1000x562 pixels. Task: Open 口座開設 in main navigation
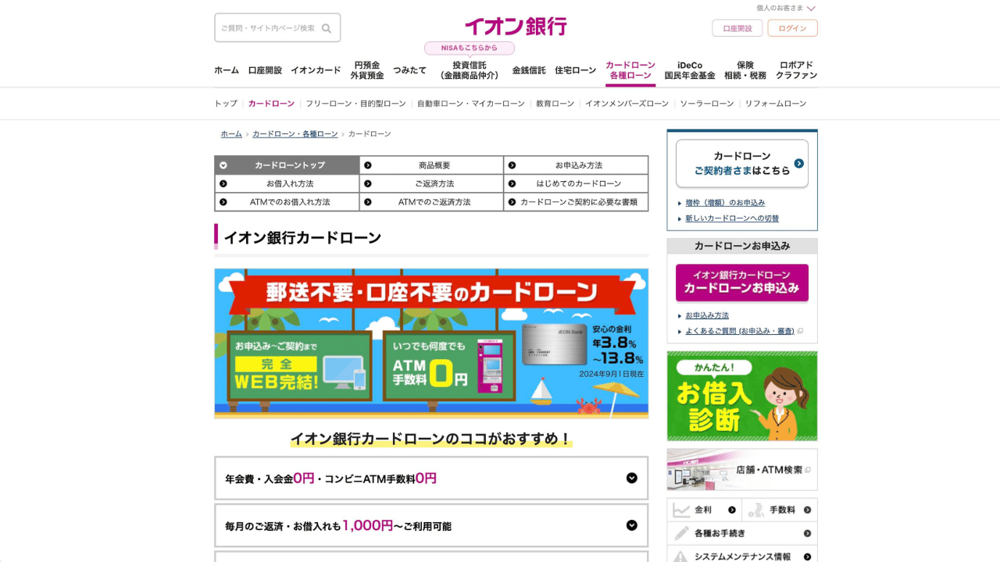[x=265, y=70]
